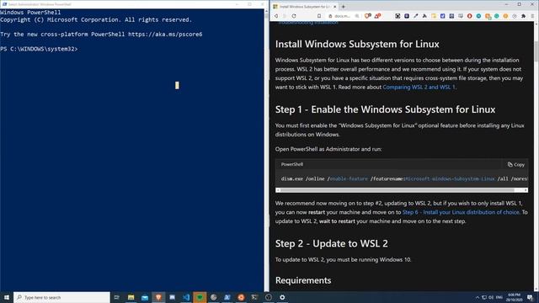Image resolution: width=539 pixels, height=303 pixels.
Task: Open Step 6 Install your Linux distribution link
Action: [461, 212]
